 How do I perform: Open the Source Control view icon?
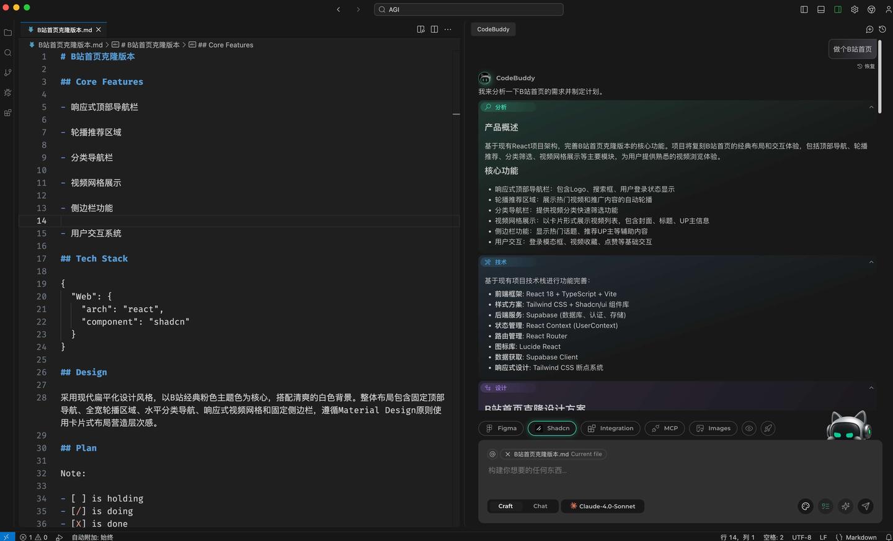[7, 73]
